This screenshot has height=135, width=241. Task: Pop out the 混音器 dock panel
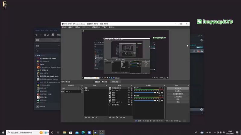[164, 85]
